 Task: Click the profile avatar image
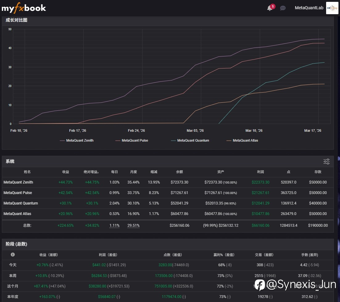332,8
